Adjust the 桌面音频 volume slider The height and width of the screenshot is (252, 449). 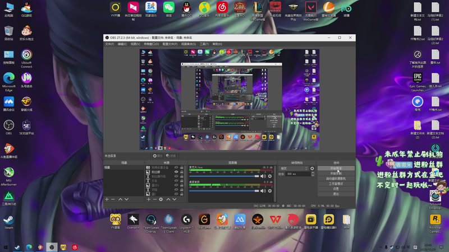pyautogui.click(x=224, y=190)
